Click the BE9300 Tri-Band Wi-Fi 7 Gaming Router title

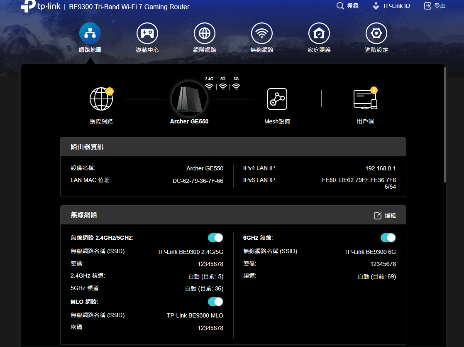point(129,7)
